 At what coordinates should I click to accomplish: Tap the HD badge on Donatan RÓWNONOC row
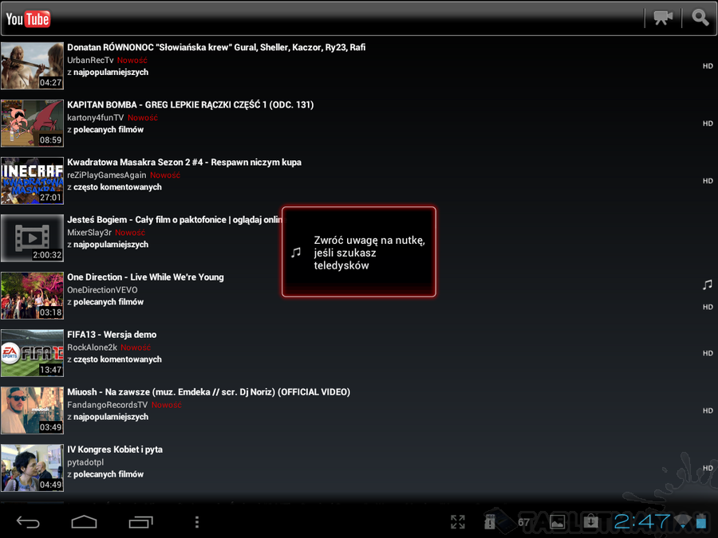coord(708,66)
